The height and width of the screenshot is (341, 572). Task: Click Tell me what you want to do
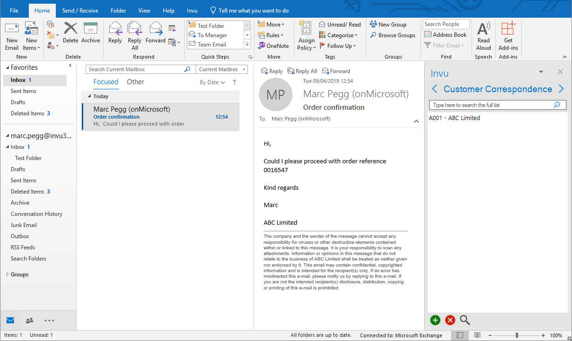pyautogui.click(x=249, y=10)
